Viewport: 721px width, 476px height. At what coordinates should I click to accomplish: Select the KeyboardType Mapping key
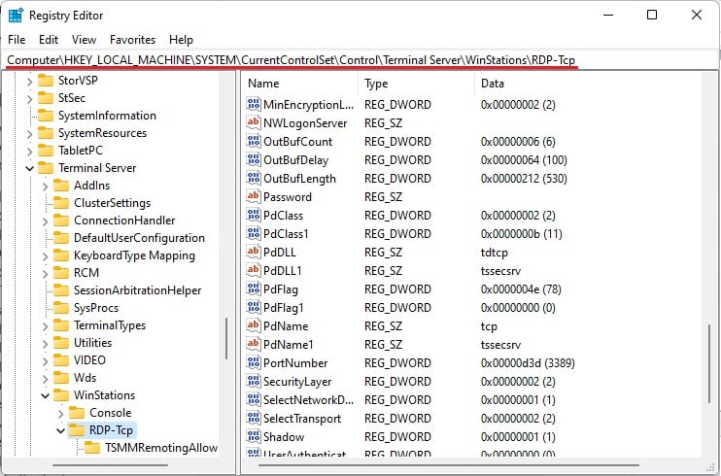(134, 255)
